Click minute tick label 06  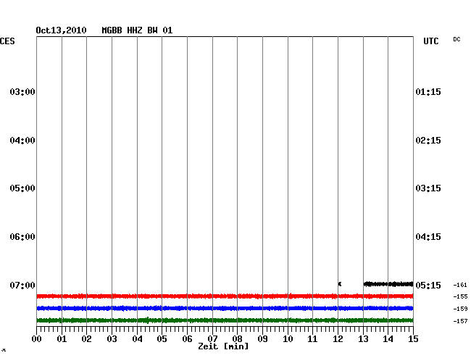(187, 339)
